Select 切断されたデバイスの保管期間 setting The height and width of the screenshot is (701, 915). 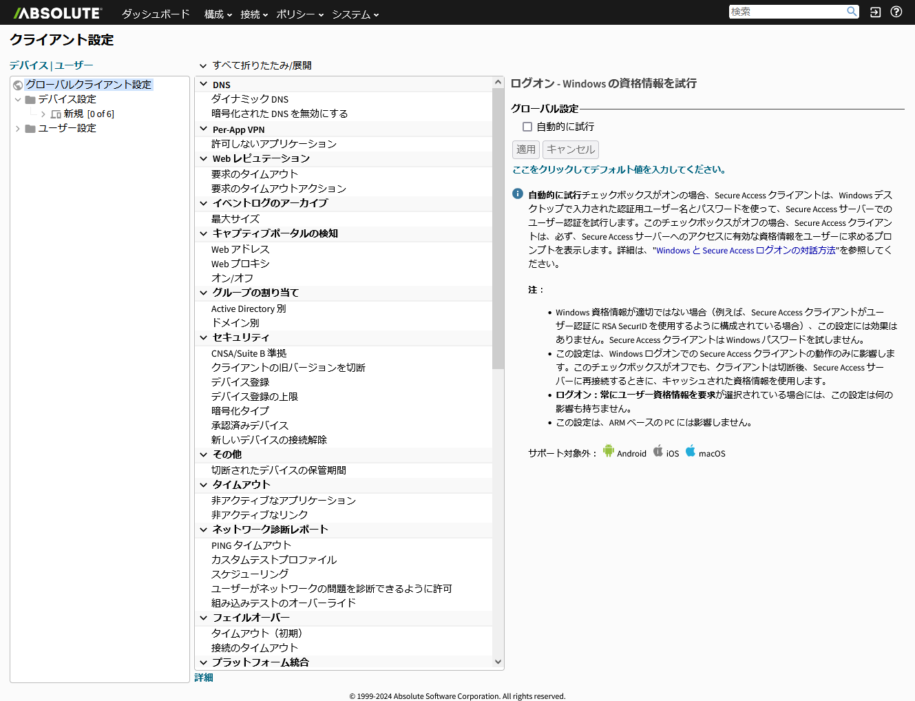[x=279, y=470]
